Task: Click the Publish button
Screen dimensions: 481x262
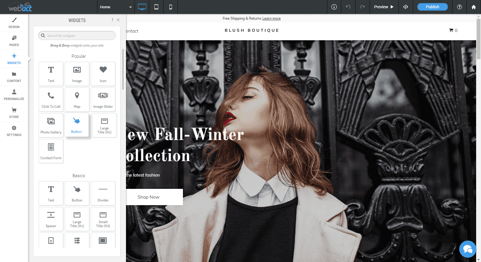Action: pos(432,7)
